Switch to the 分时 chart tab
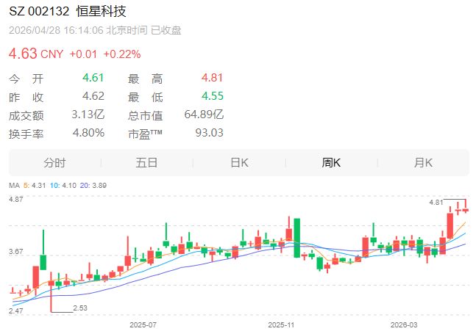The height and width of the screenshot is (334, 476). [x=54, y=163]
